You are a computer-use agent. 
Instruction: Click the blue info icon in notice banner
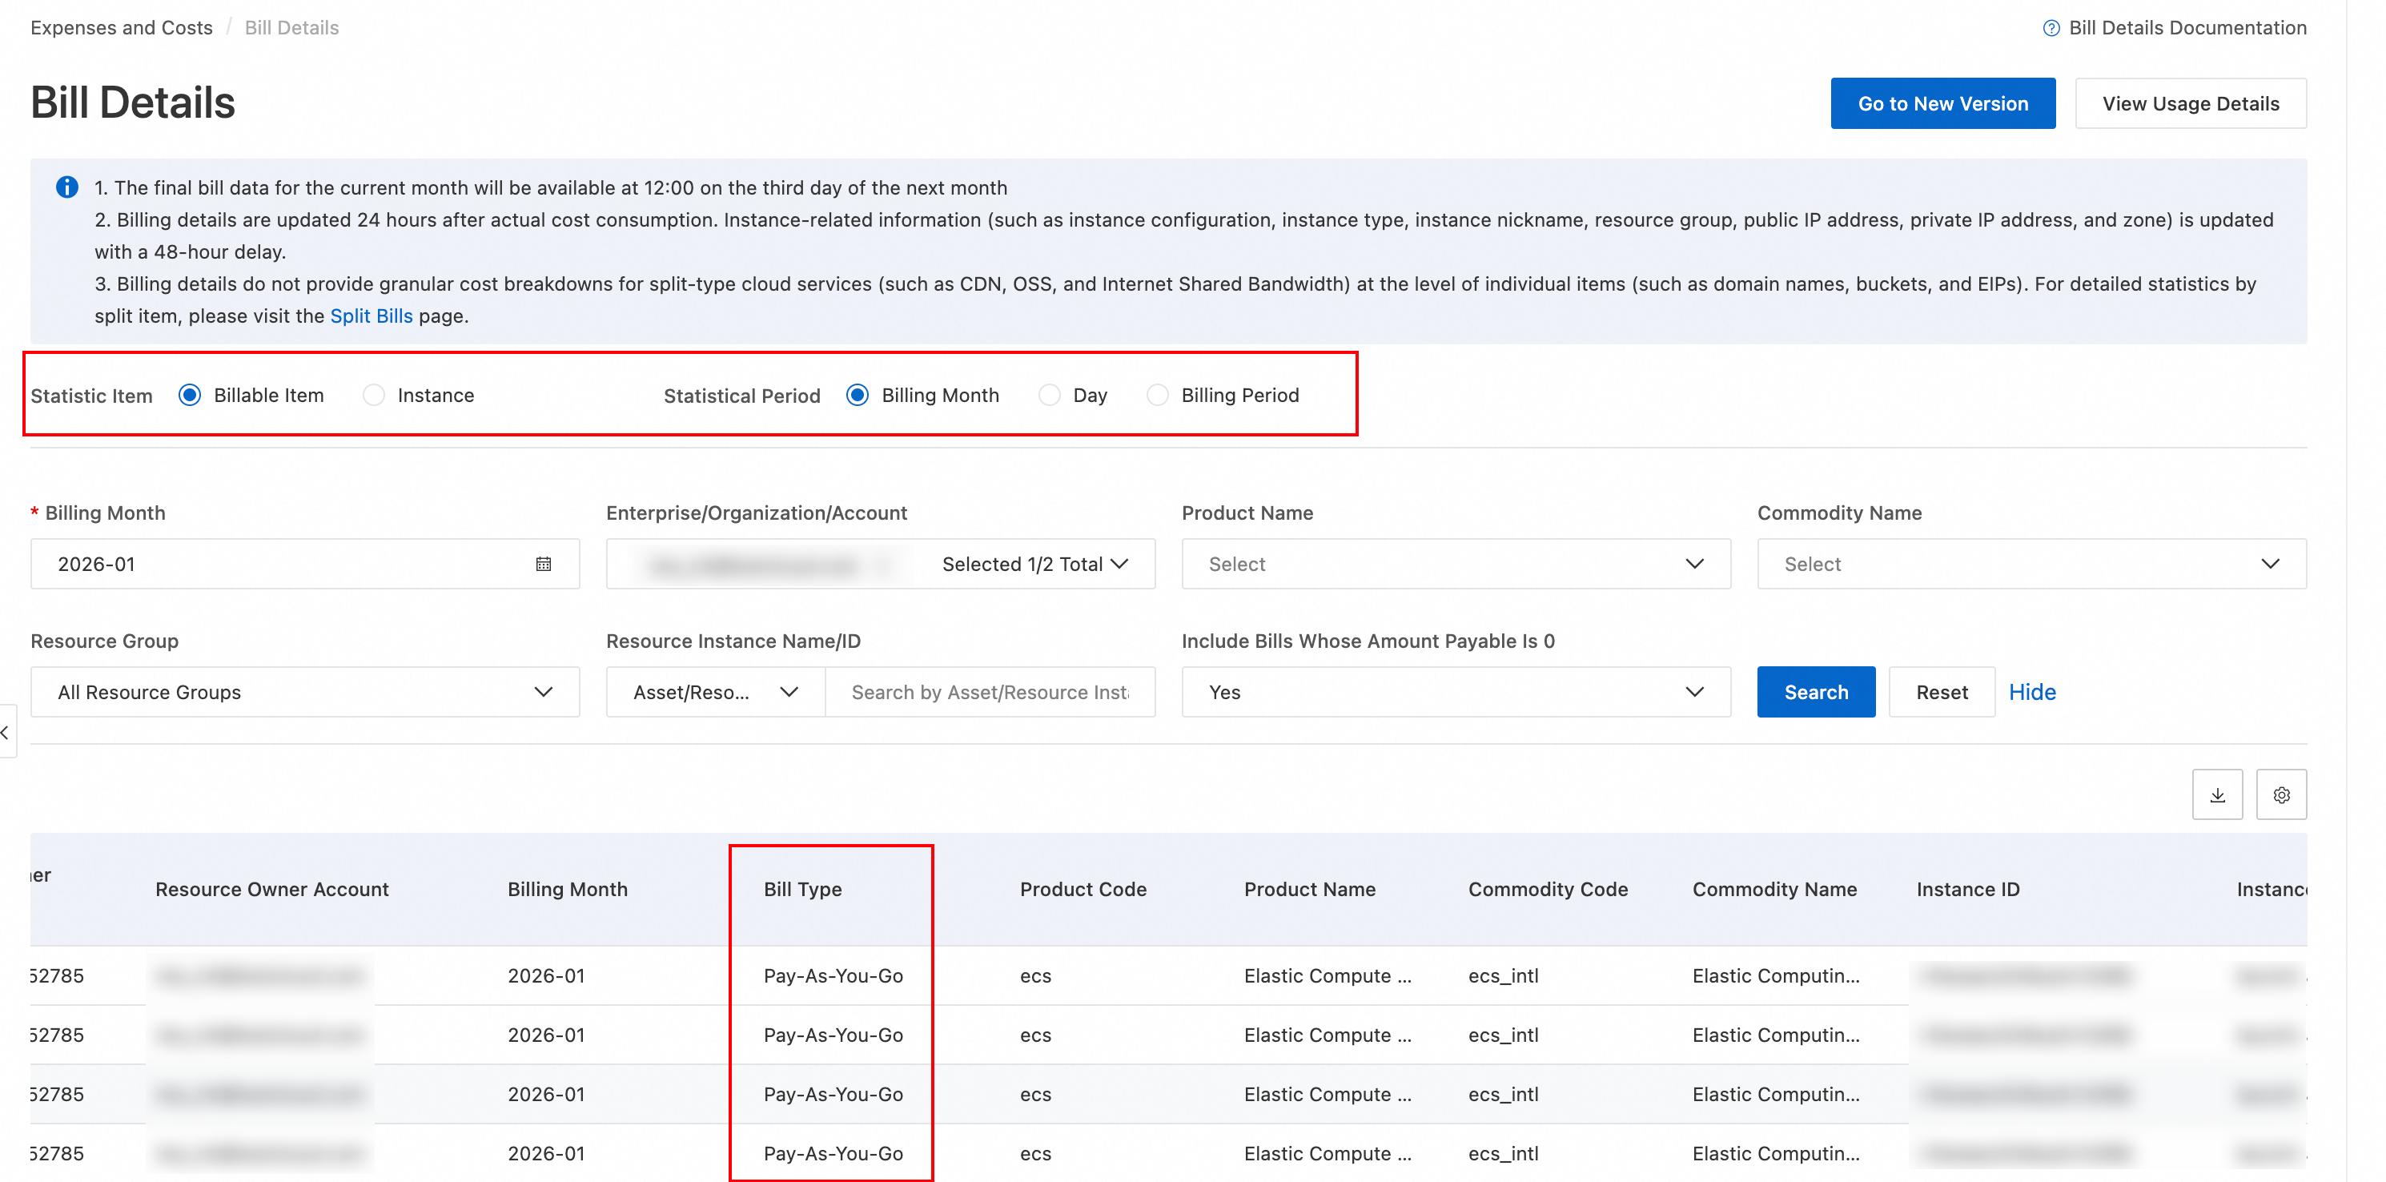66,187
